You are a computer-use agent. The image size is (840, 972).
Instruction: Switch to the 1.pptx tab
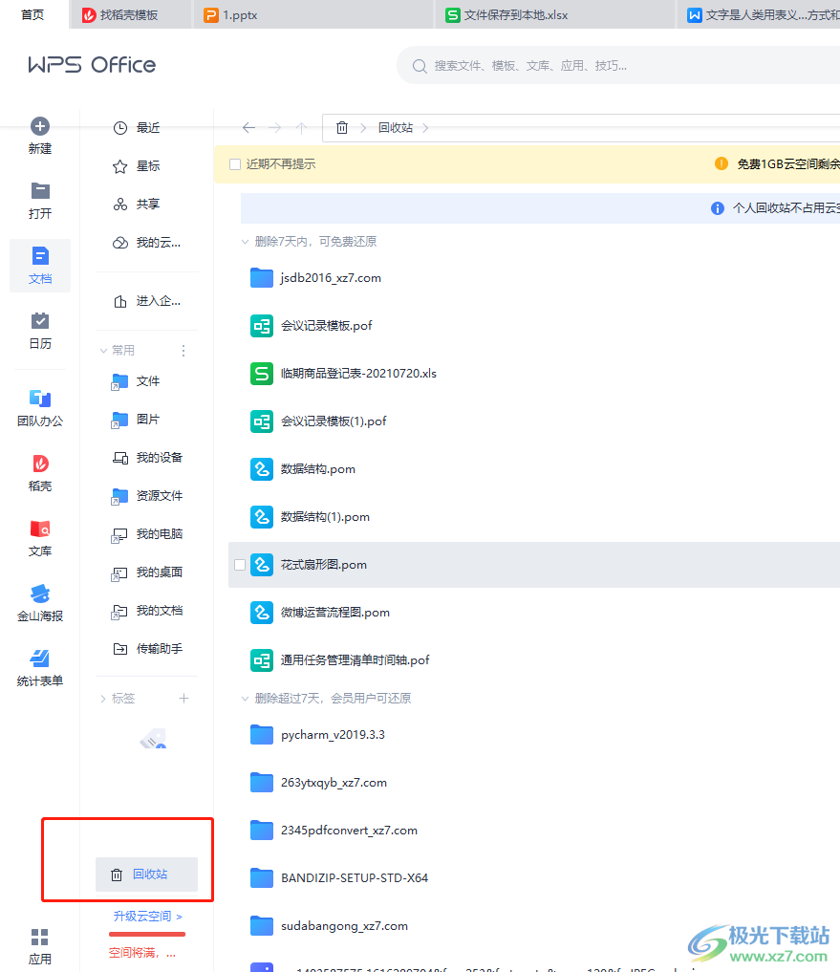tap(313, 15)
